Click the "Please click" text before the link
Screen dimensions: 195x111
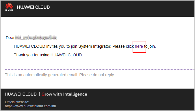coord(123,46)
